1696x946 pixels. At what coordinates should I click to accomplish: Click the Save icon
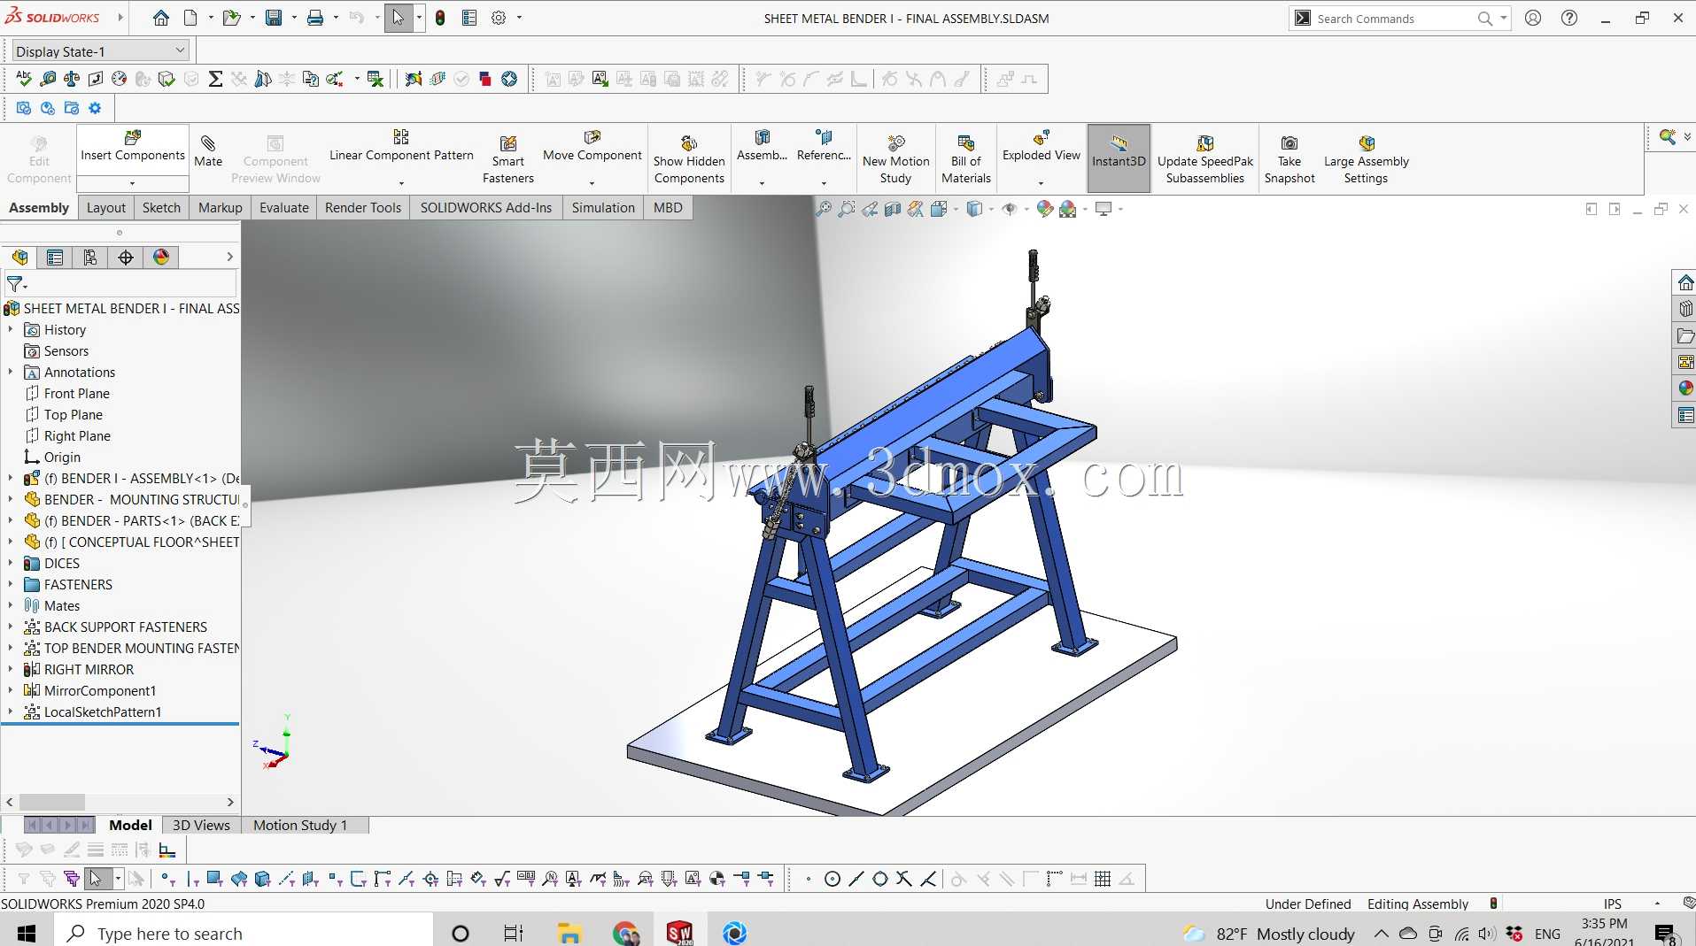[274, 18]
